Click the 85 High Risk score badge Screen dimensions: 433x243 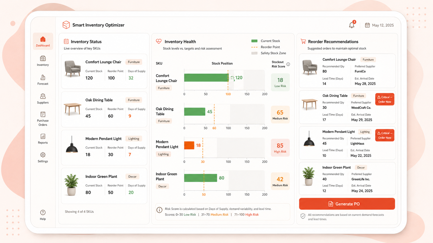click(x=280, y=148)
